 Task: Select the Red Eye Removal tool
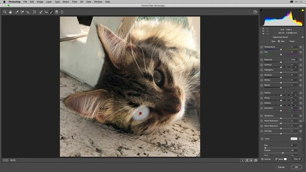46,12
